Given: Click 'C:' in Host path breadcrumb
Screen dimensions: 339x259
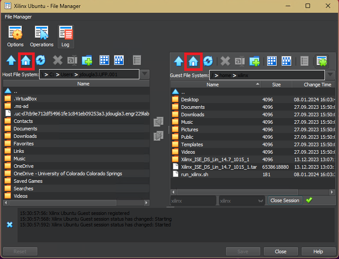Looking at the screenshot, I should pyautogui.click(x=52, y=74).
